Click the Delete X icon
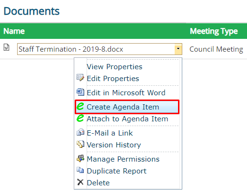247x191 pixels. [80, 182]
